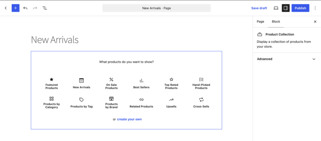Click the create your own link
The image size is (321, 141).
tap(130, 119)
